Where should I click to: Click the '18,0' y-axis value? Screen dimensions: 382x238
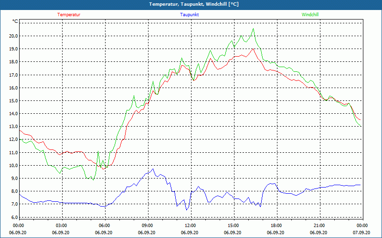pos(14,62)
